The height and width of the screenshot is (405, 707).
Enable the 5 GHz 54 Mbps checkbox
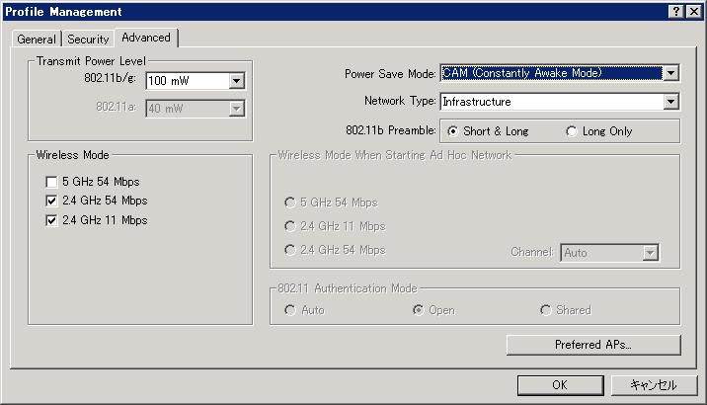coord(51,182)
